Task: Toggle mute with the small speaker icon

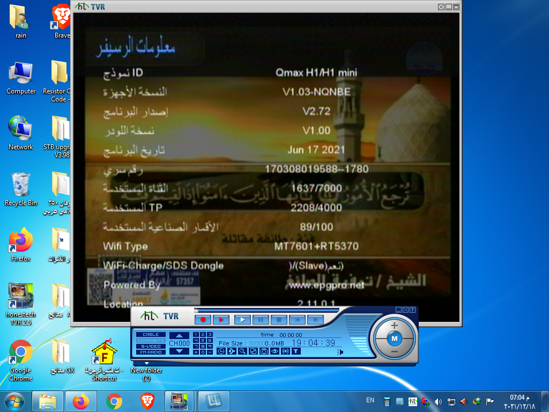Action: tap(340, 352)
